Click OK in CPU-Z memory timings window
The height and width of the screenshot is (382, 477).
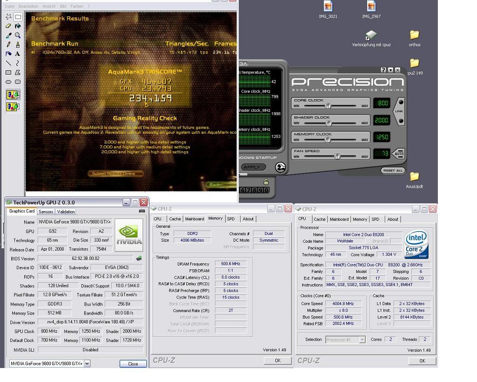278,361
